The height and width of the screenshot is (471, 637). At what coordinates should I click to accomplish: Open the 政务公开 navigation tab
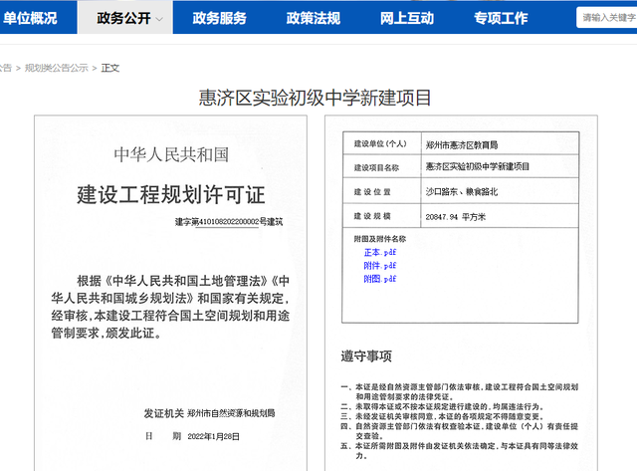pyautogui.click(x=124, y=18)
